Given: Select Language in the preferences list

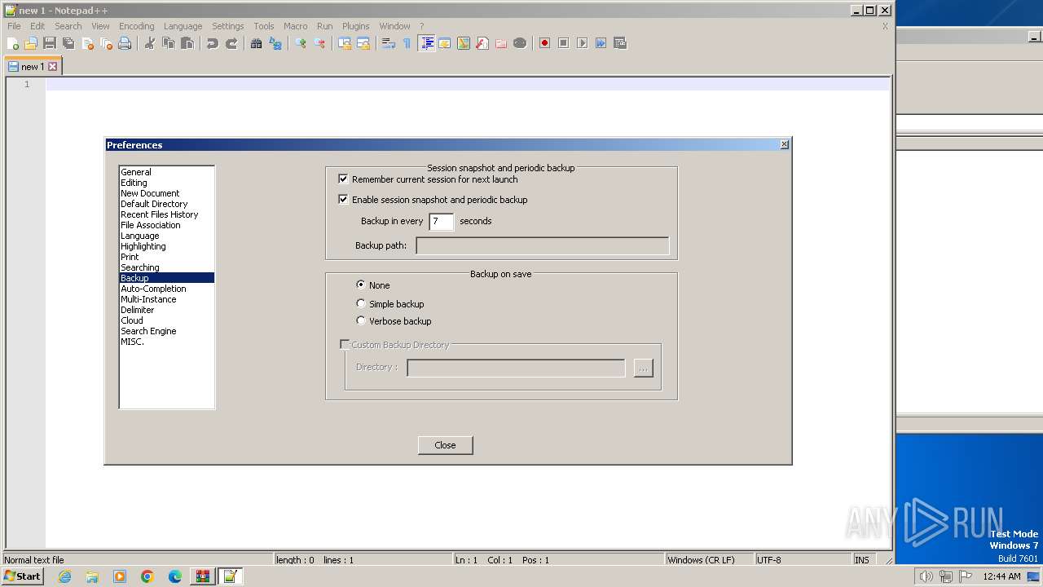Looking at the screenshot, I should click(x=166, y=236).
